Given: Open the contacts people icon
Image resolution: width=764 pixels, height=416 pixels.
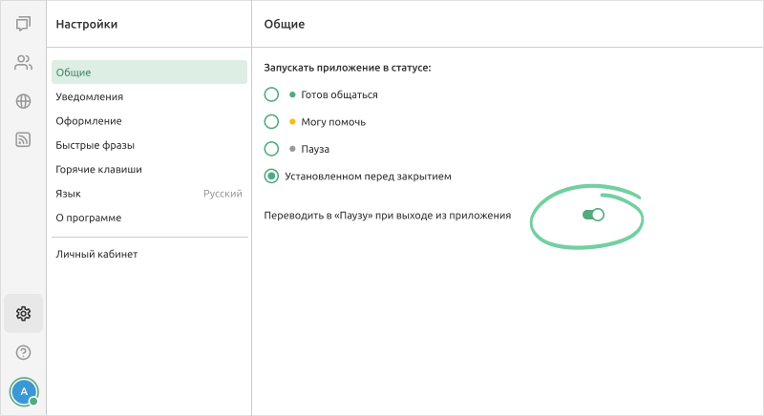Looking at the screenshot, I should (23, 63).
